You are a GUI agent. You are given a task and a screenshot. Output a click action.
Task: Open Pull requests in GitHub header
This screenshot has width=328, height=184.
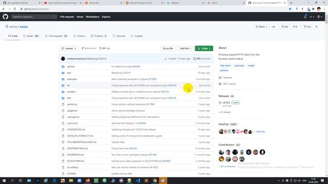point(67,17)
